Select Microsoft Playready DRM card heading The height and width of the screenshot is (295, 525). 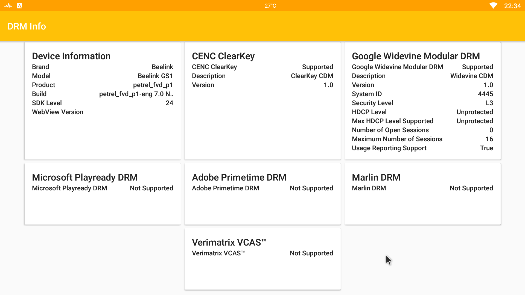(85, 177)
